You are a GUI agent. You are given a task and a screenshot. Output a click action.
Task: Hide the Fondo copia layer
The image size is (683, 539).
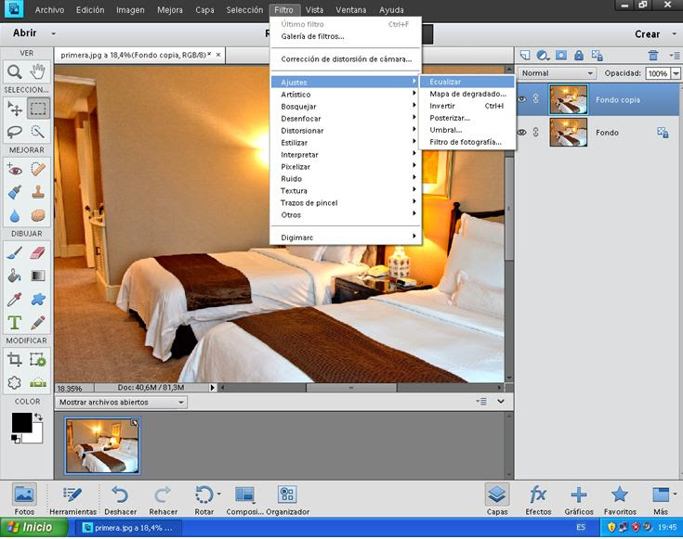pos(521,99)
